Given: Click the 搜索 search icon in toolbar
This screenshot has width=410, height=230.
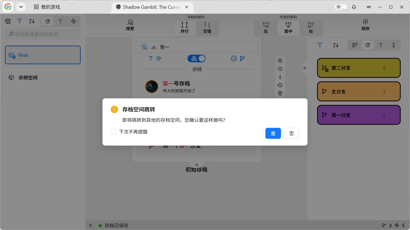Looking at the screenshot, I should point(130,25).
